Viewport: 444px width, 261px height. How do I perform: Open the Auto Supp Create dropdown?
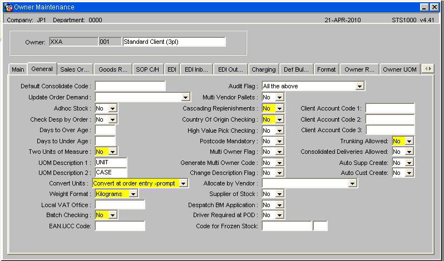pos(410,163)
